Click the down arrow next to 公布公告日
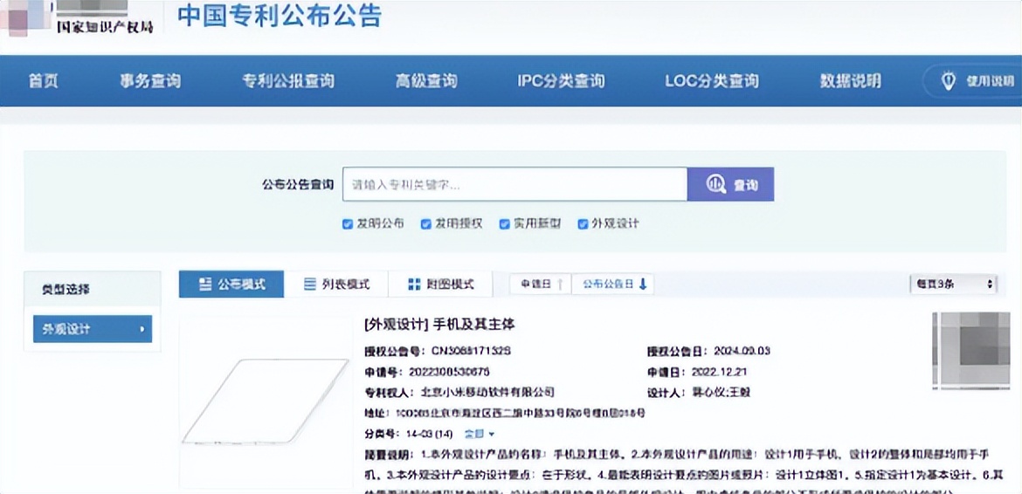The image size is (1022, 494). pos(643,284)
